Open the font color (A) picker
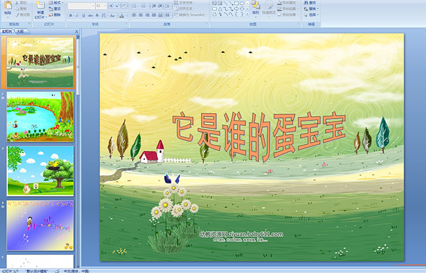 [x=122, y=15]
